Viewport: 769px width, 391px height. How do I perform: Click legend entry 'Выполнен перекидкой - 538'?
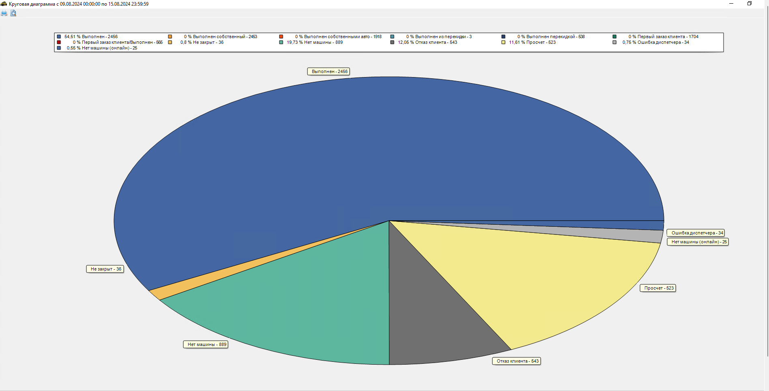coord(550,37)
